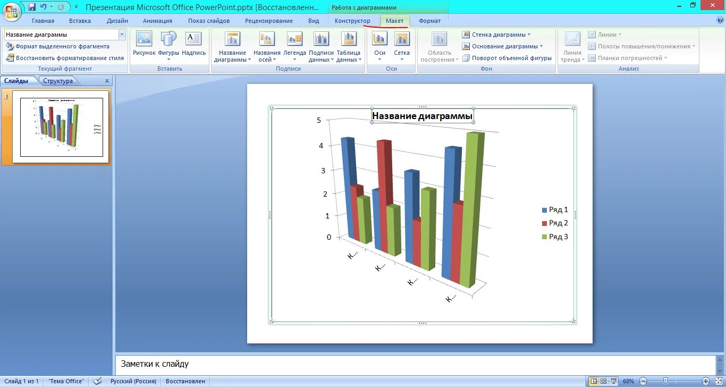726x387 pixels.
Task: Open Название диаграммы chart title options
Action: (x=232, y=47)
